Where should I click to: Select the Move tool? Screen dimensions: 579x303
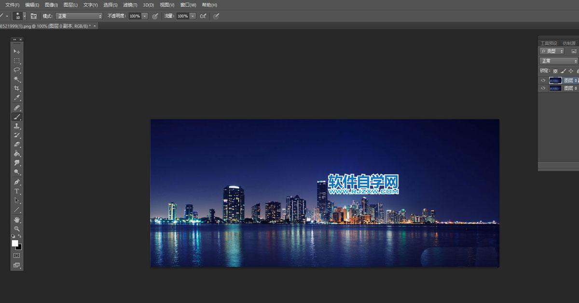17,51
